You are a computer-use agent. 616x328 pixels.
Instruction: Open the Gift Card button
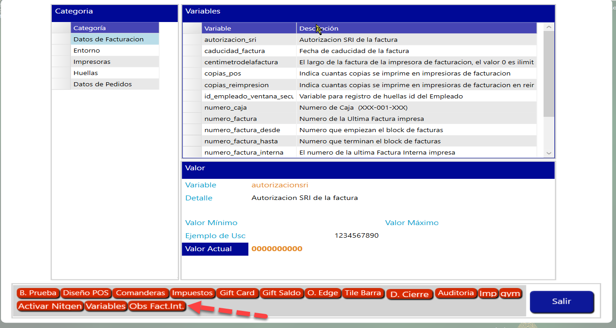(x=237, y=293)
